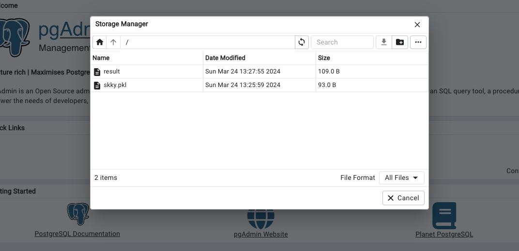Click the path input field
The image size is (519, 251).
click(207, 42)
